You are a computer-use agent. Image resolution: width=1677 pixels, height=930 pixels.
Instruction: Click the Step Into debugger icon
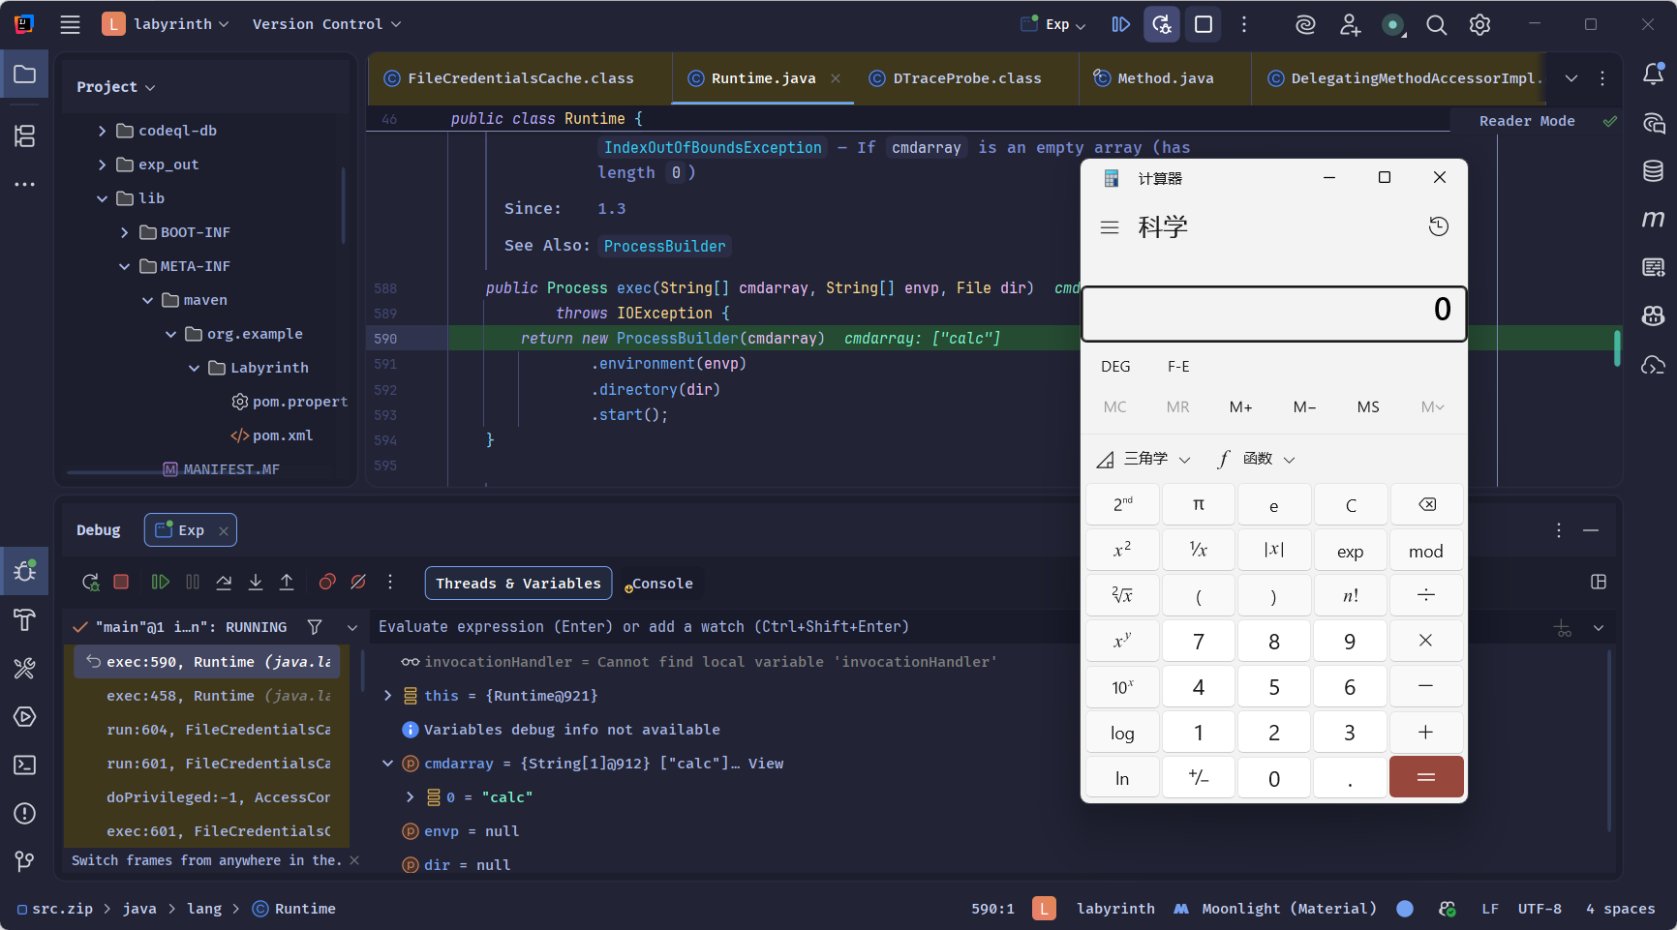(x=256, y=582)
